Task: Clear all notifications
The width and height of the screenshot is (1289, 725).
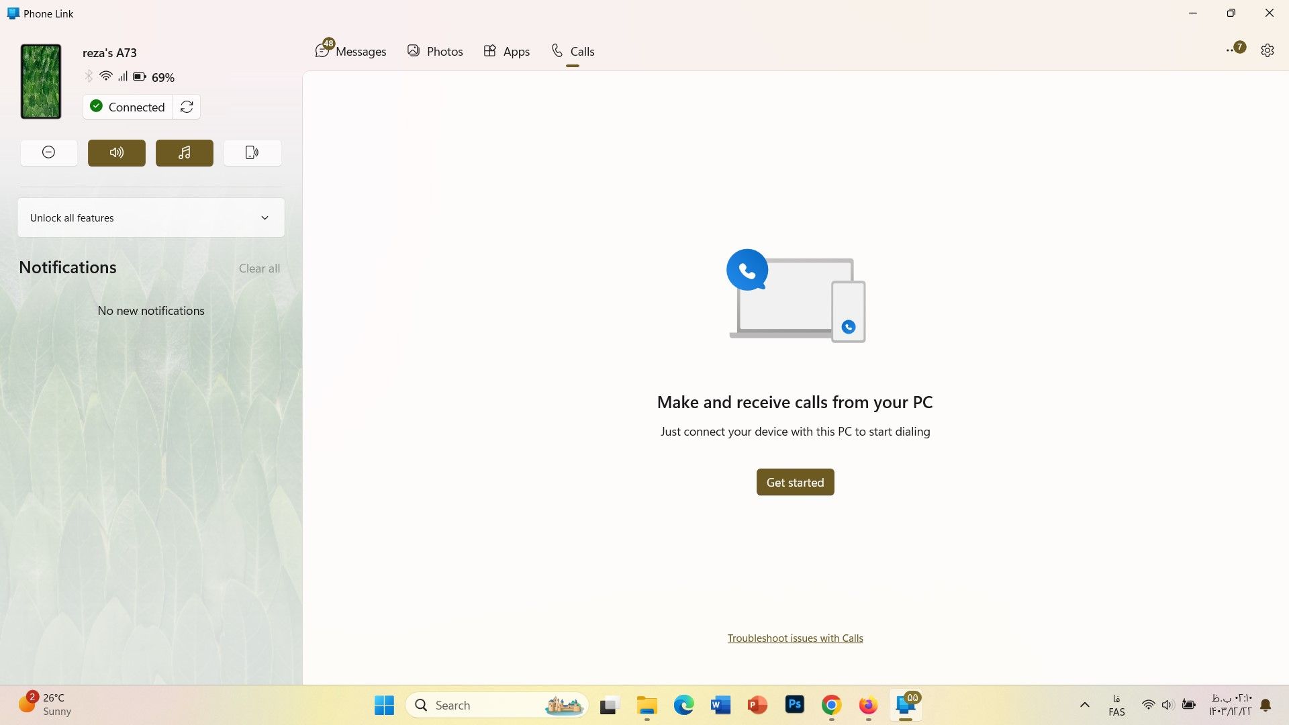Action: (259, 269)
